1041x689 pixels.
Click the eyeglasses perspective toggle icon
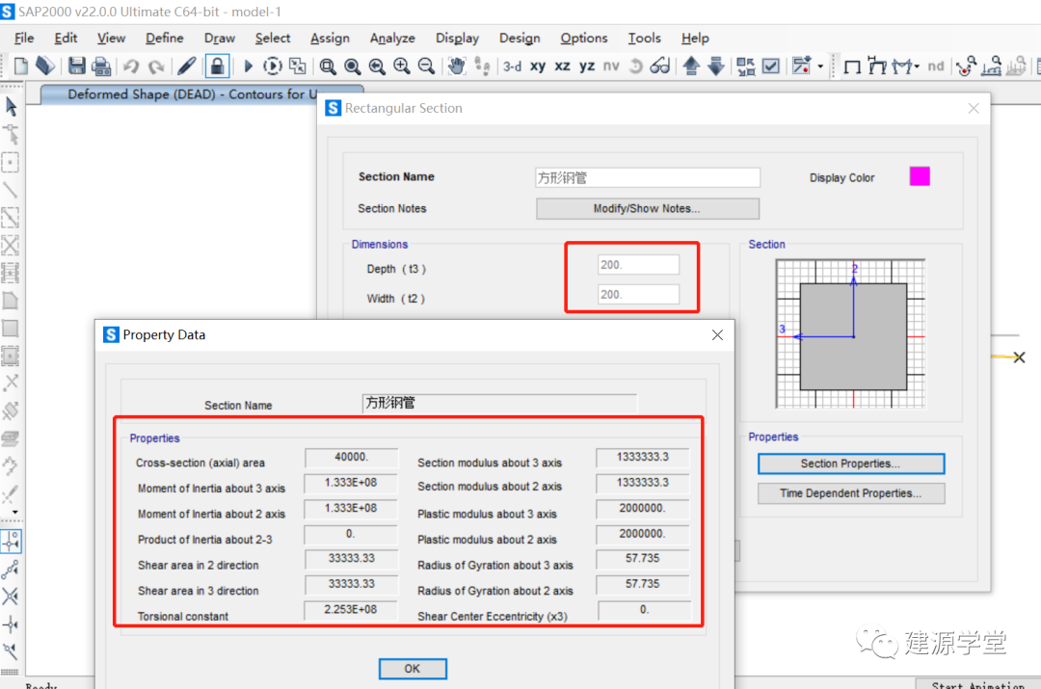pyautogui.click(x=660, y=66)
